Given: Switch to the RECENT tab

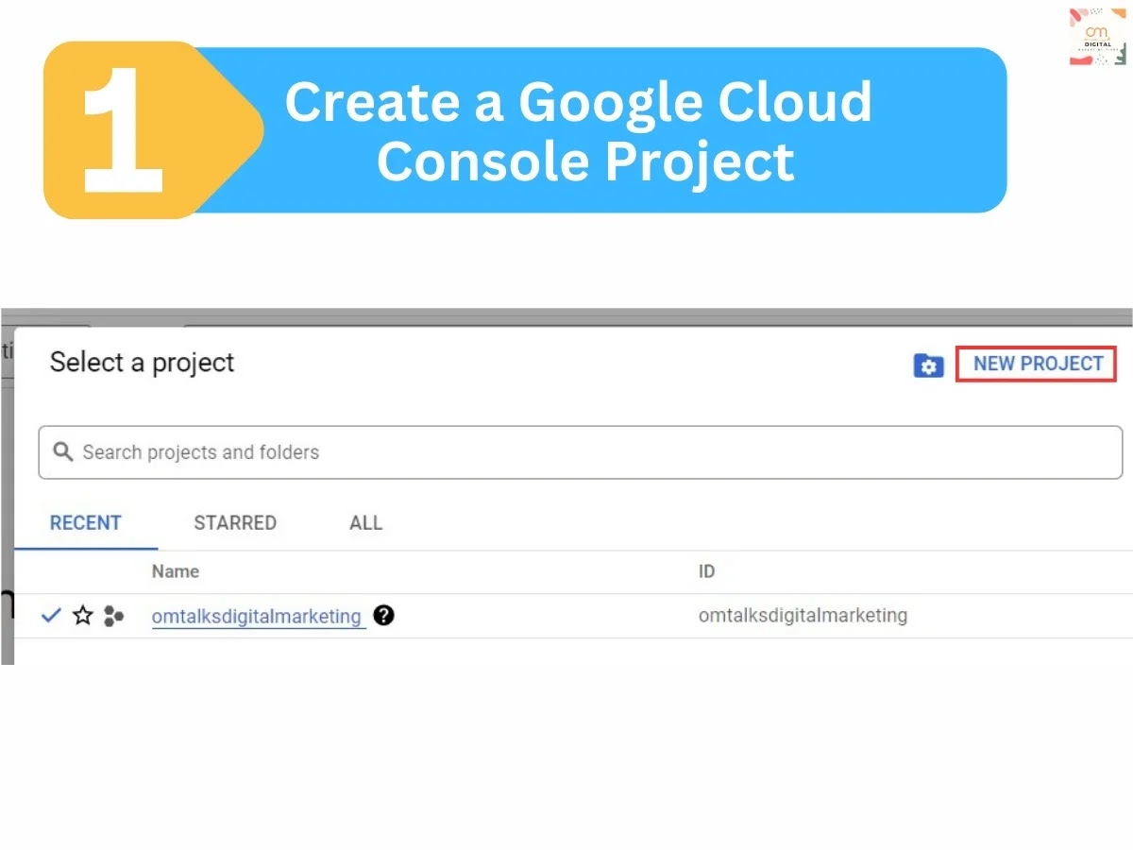Looking at the screenshot, I should point(86,523).
